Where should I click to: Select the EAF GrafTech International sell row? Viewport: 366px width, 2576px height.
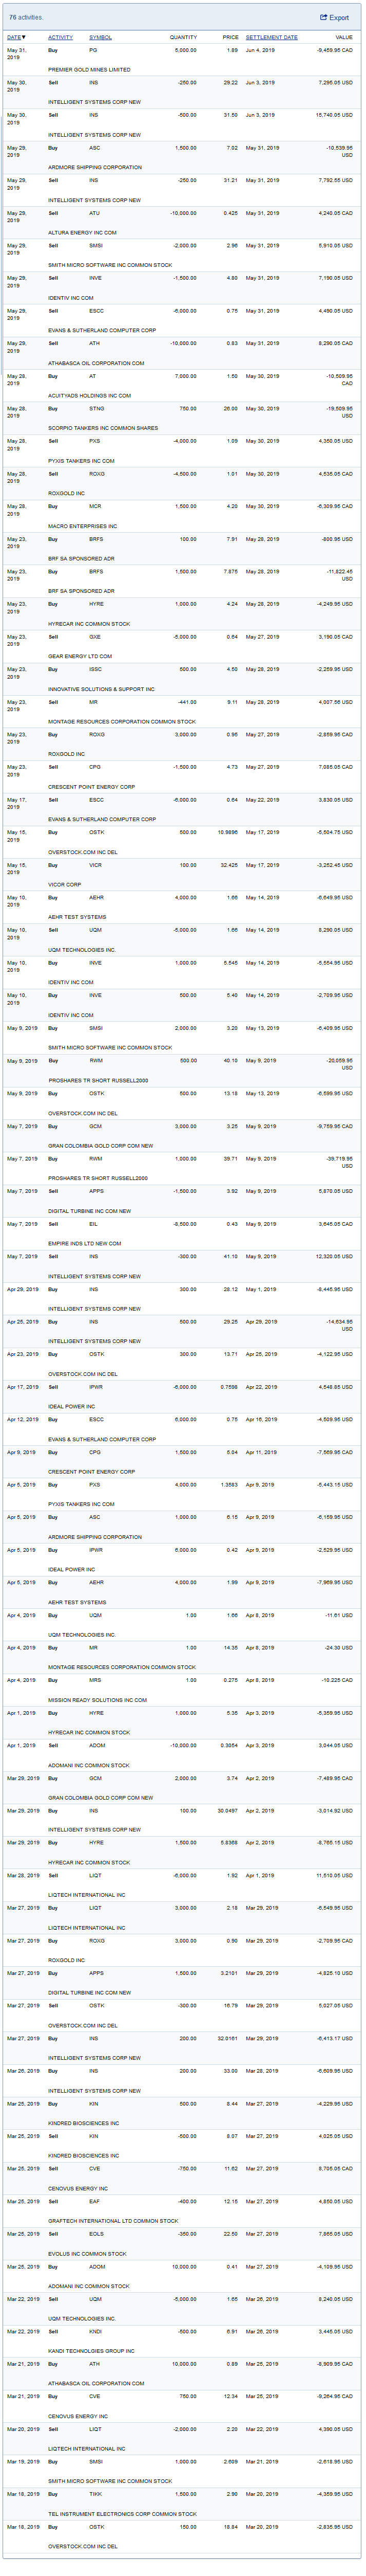pos(180,2211)
